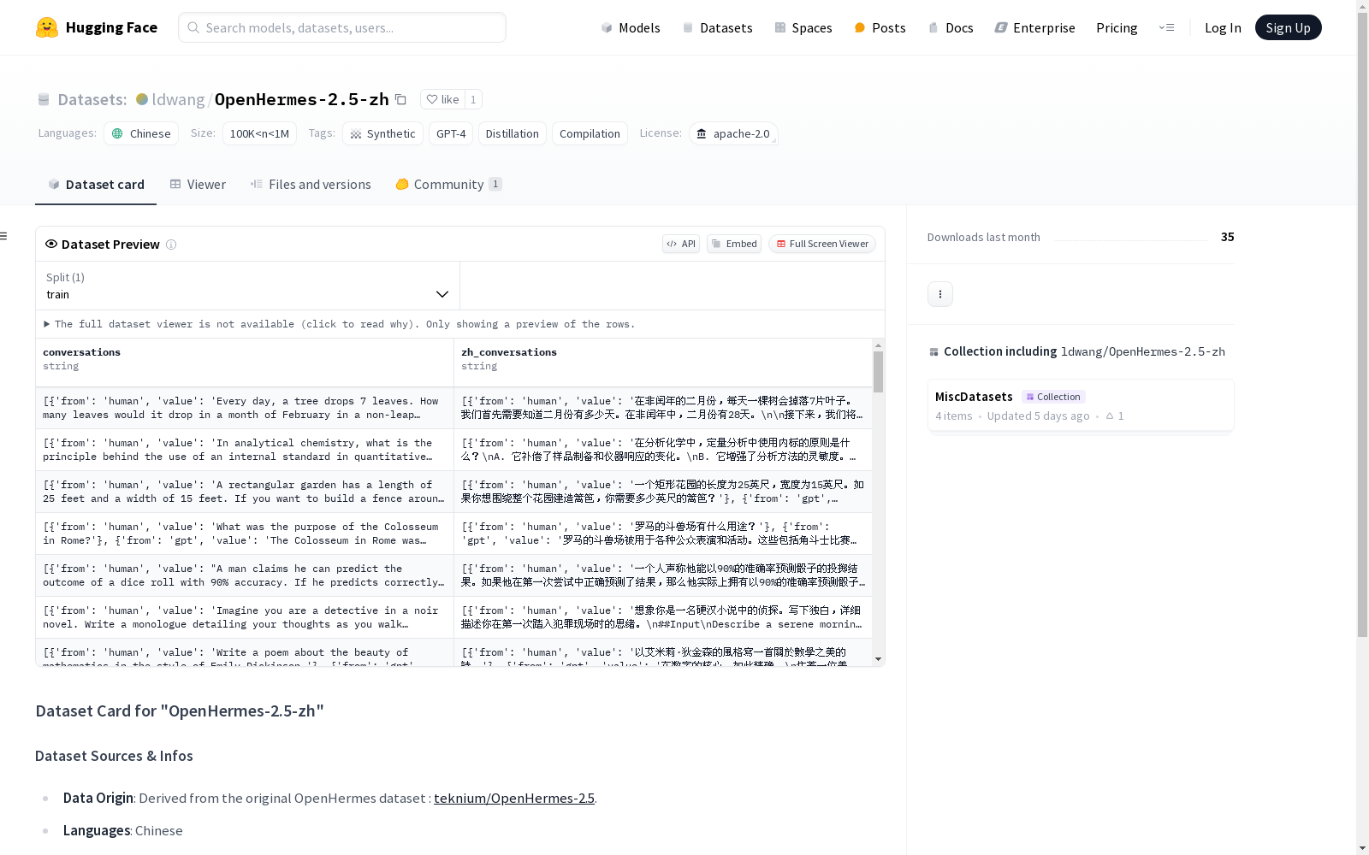The height and width of the screenshot is (855, 1369).
Task: Select row about dice roll prediction
Action: click(x=453, y=575)
